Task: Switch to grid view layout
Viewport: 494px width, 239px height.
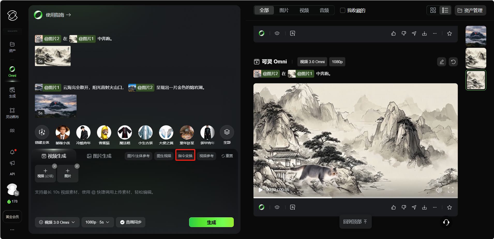Action: pos(433,10)
